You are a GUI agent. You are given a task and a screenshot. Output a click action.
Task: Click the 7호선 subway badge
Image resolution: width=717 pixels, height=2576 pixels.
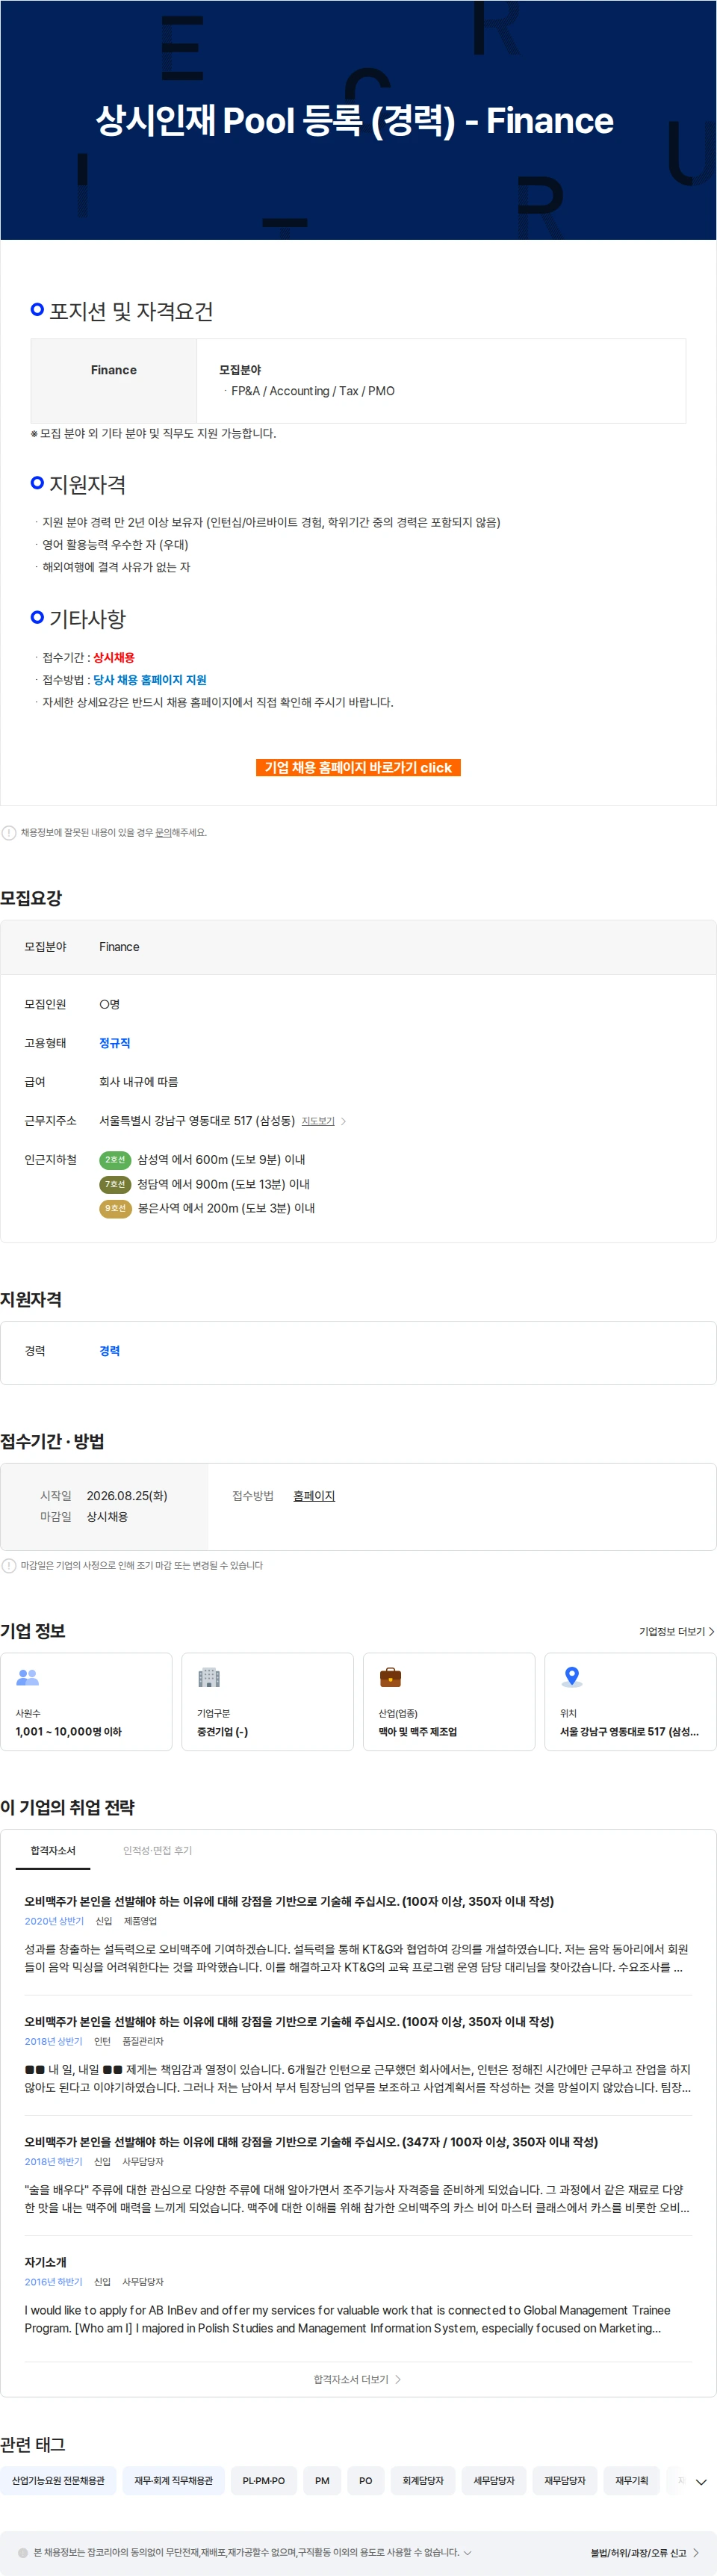(x=115, y=1184)
